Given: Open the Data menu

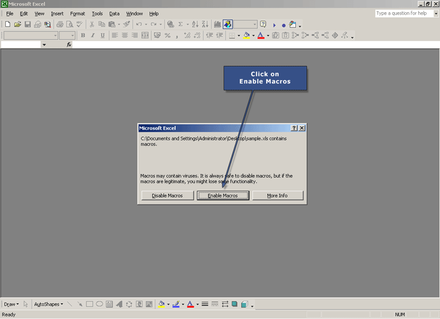Looking at the screenshot, I should 114,13.
